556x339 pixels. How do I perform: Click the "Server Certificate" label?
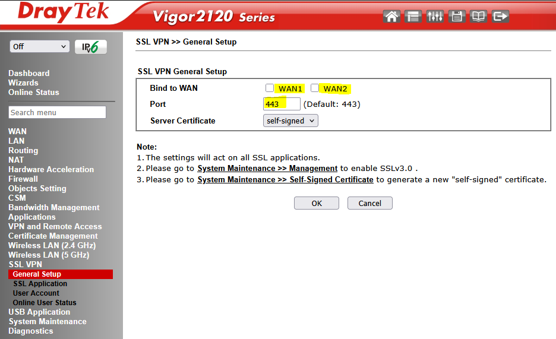182,121
